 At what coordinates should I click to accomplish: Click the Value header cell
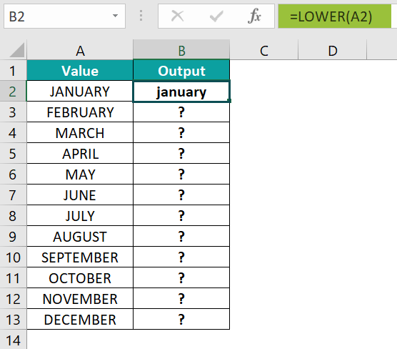[x=80, y=71]
